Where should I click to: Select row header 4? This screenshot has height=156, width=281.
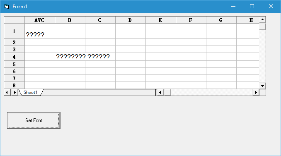pos(14,57)
